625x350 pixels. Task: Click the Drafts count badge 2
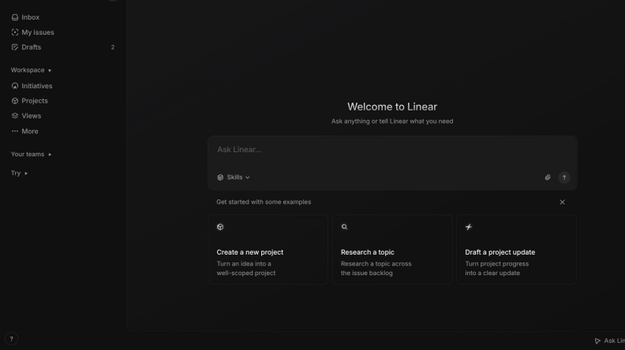(113, 47)
